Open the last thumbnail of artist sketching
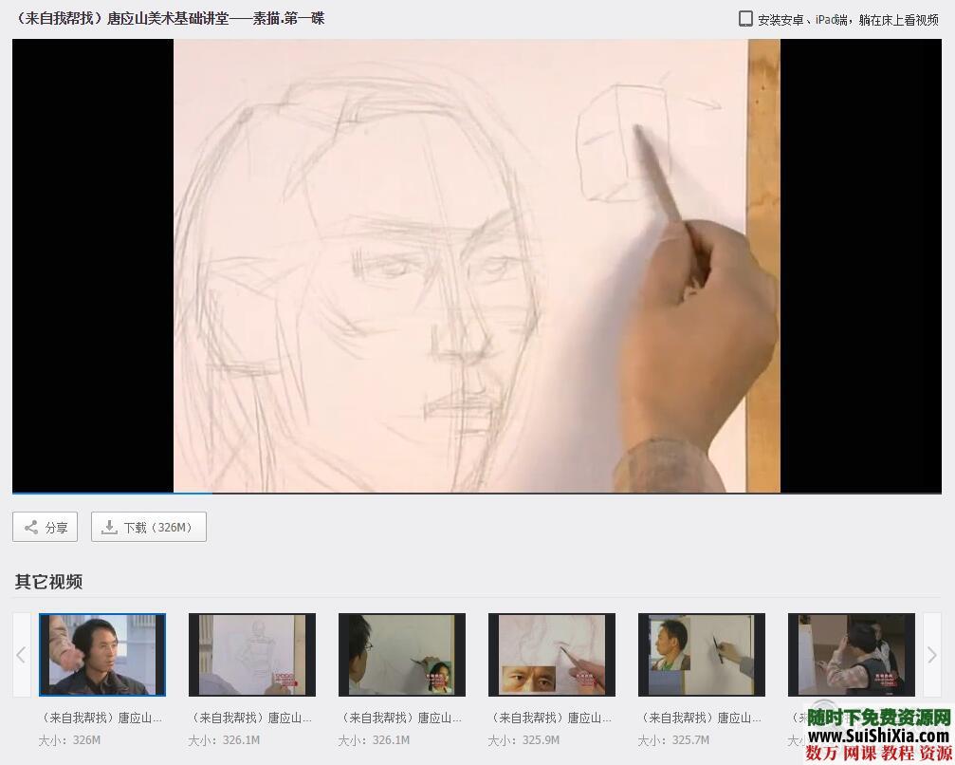 [x=851, y=654]
